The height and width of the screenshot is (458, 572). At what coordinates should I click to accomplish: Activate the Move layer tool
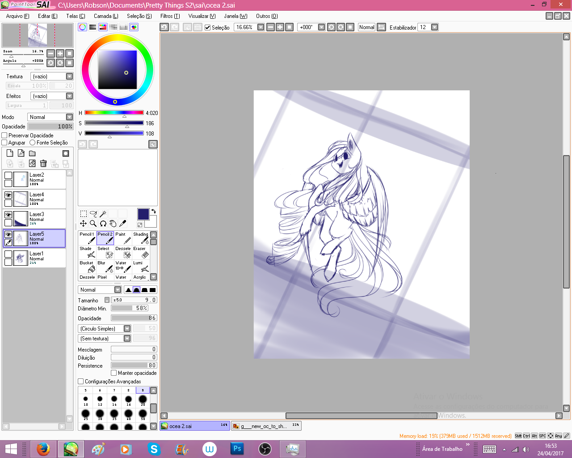(x=83, y=223)
